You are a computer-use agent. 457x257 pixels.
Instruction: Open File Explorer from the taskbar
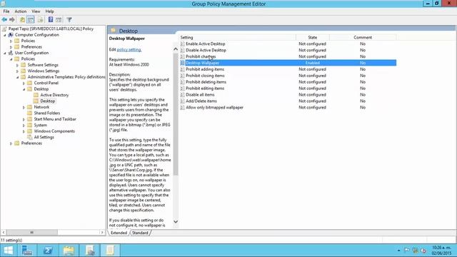(x=69, y=251)
